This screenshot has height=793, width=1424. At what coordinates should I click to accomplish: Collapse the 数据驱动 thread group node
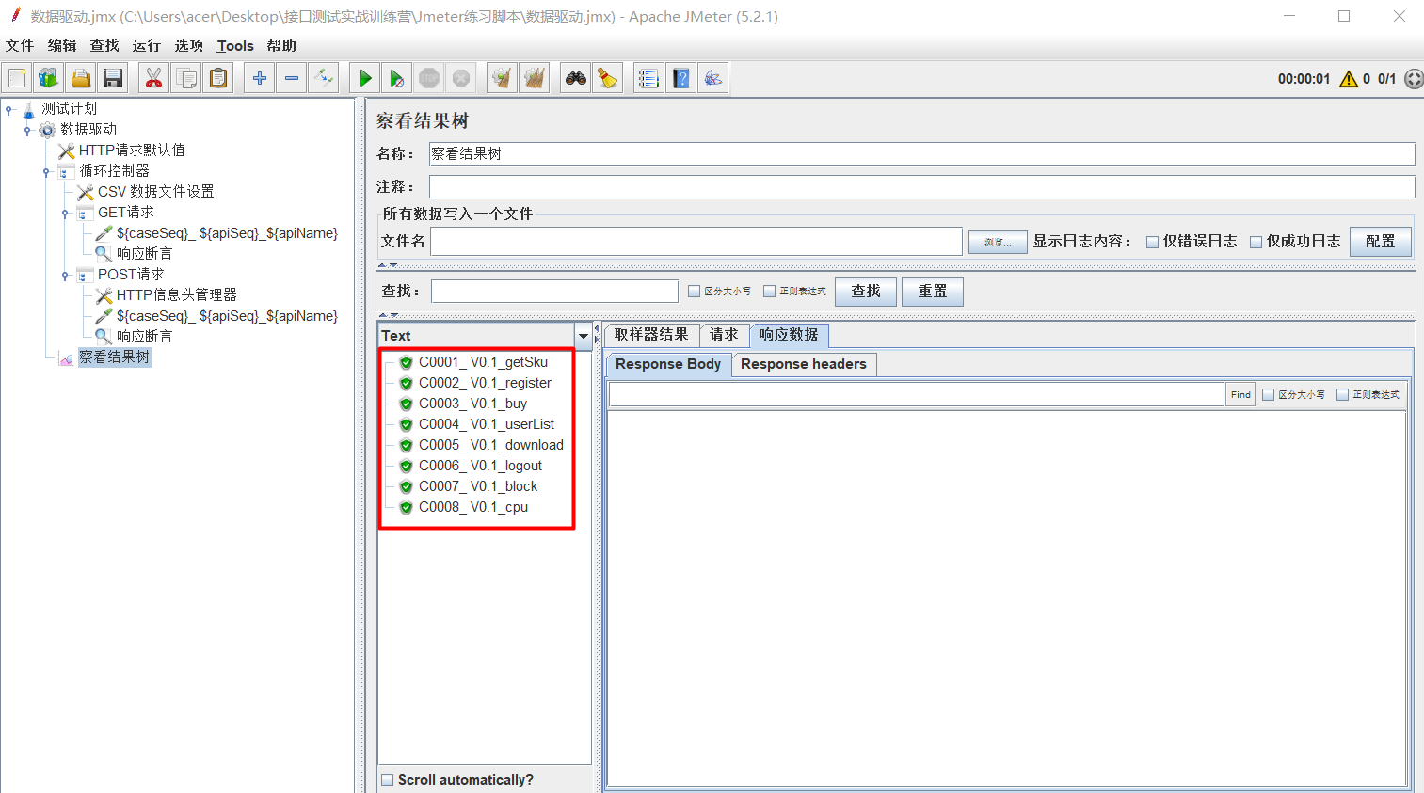coord(27,130)
